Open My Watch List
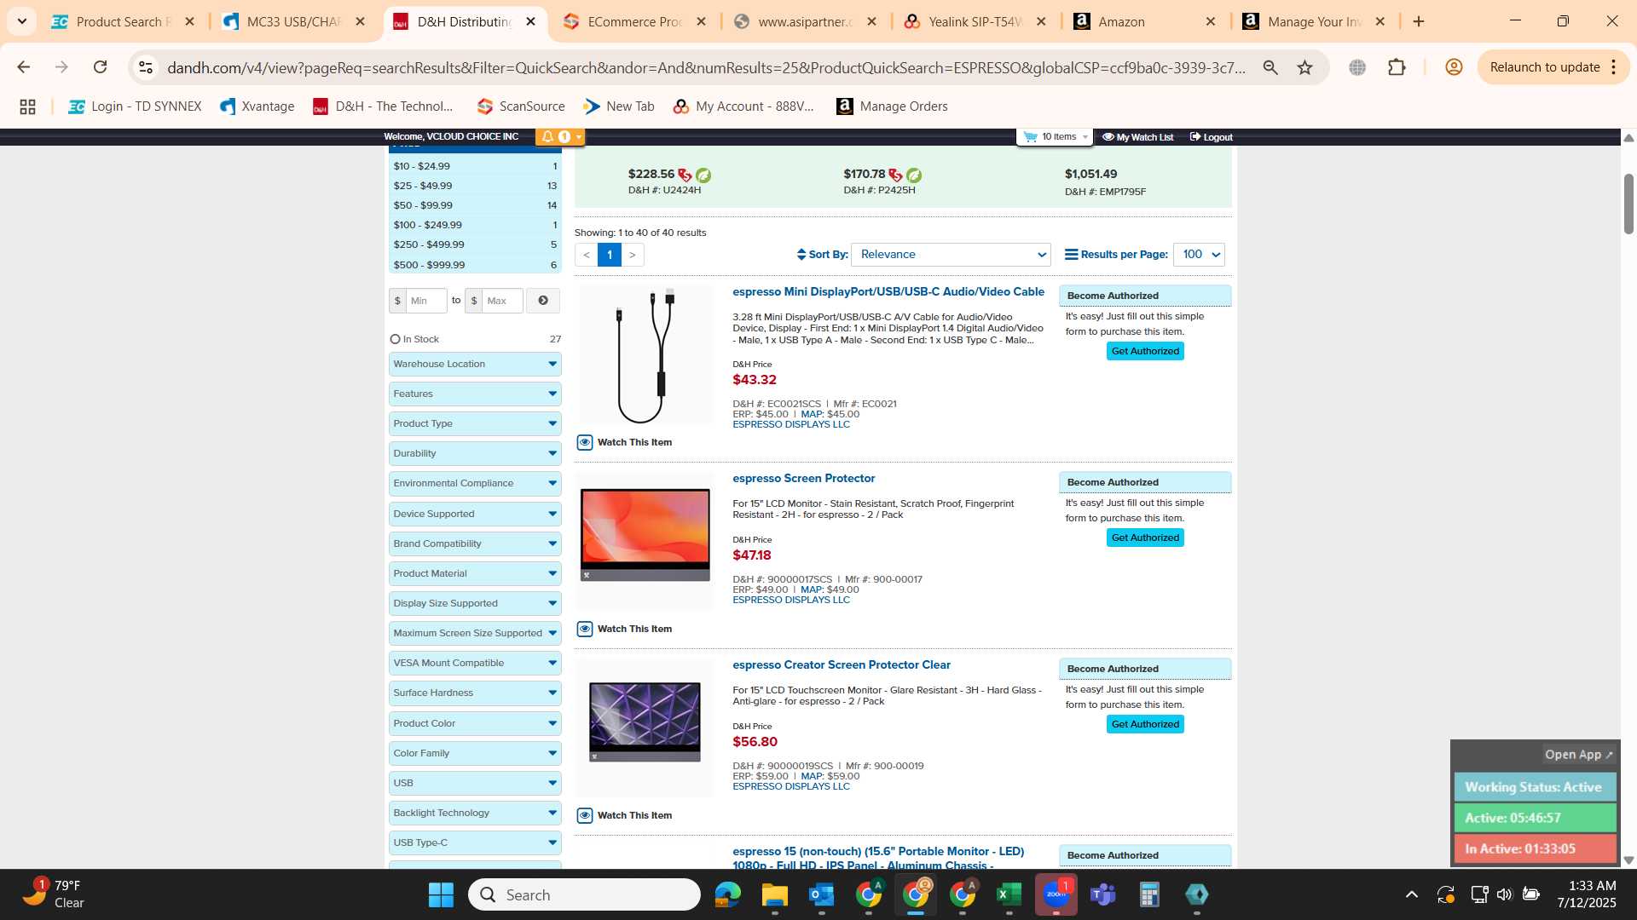The width and height of the screenshot is (1637, 920). 1137,137
